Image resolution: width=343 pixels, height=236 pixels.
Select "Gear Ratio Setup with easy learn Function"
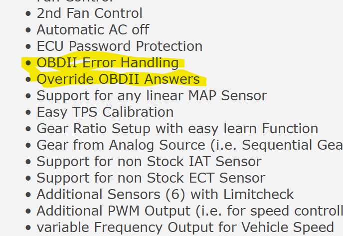click(177, 128)
